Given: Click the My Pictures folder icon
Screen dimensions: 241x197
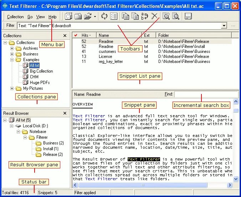Looking at the screenshot, I should (x=19, y=88).
